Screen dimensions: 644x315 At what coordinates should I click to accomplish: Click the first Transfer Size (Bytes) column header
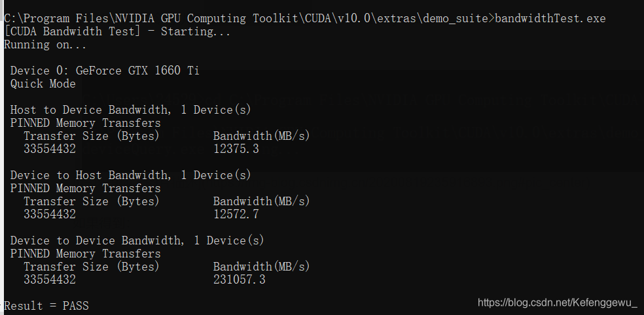[92, 136]
